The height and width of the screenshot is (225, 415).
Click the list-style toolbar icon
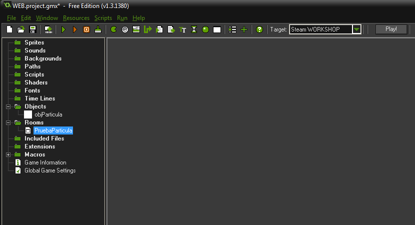pyautogui.click(x=232, y=29)
